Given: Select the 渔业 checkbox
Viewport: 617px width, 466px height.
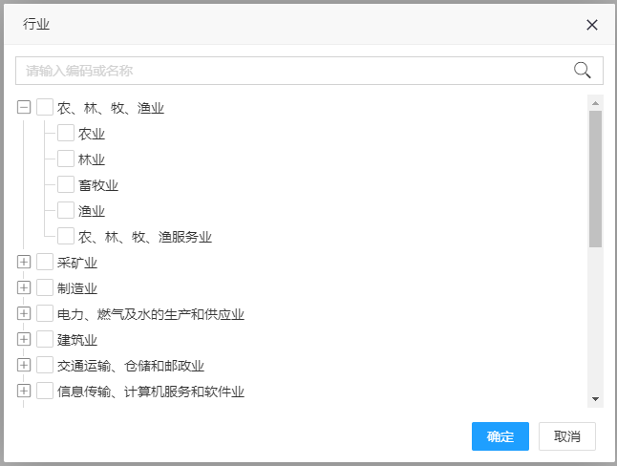Looking at the screenshot, I should click(x=66, y=210).
